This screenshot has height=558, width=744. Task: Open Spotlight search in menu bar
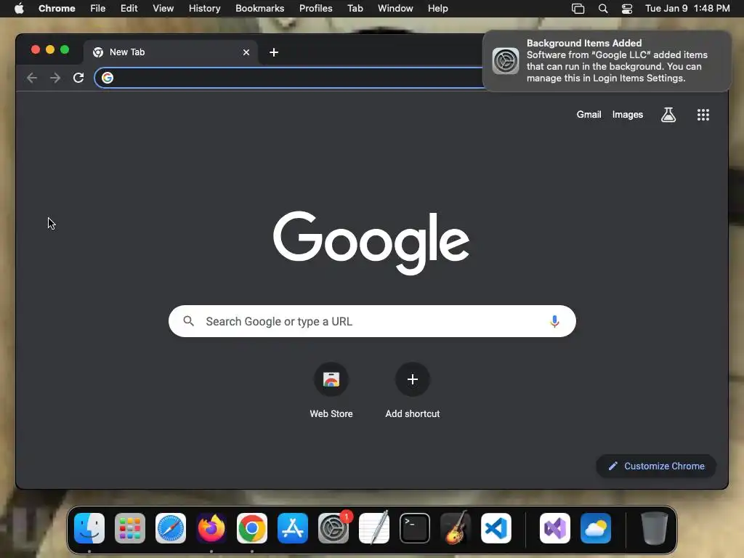(603, 9)
